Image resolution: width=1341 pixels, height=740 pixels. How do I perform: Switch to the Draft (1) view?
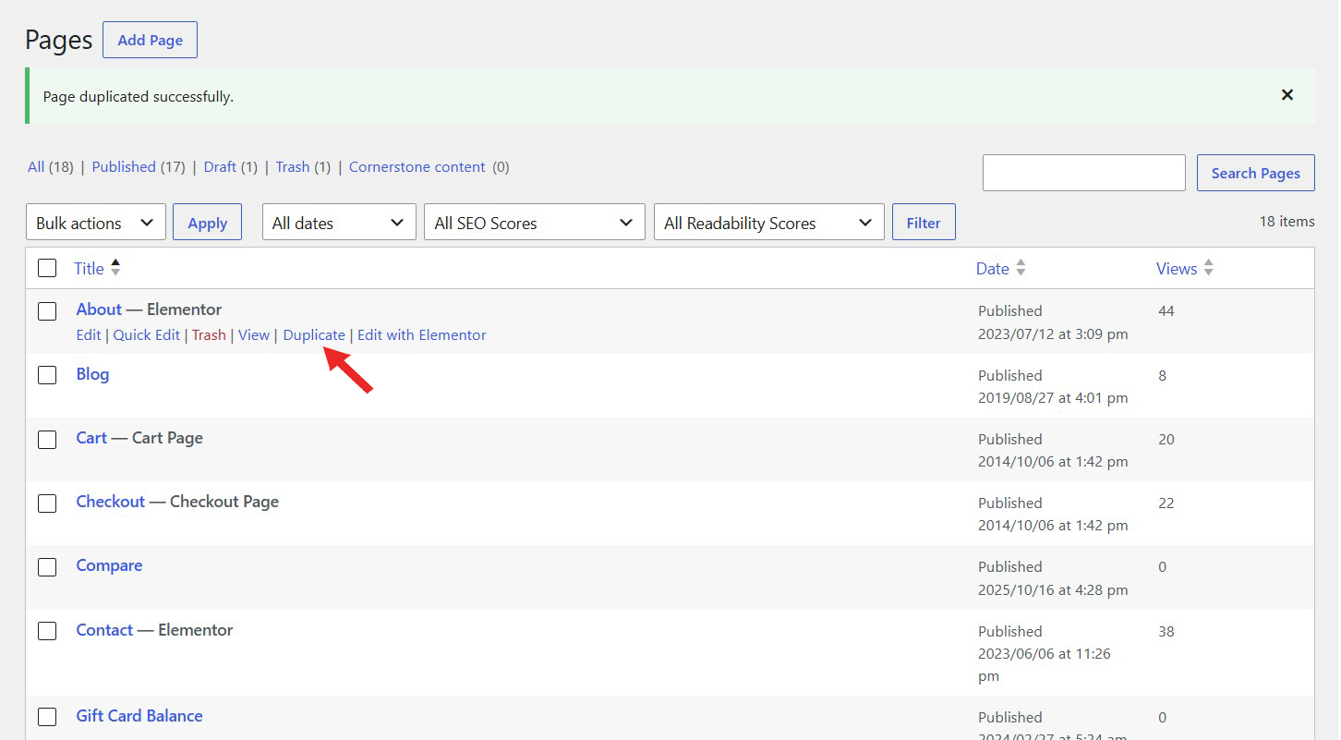[231, 167]
